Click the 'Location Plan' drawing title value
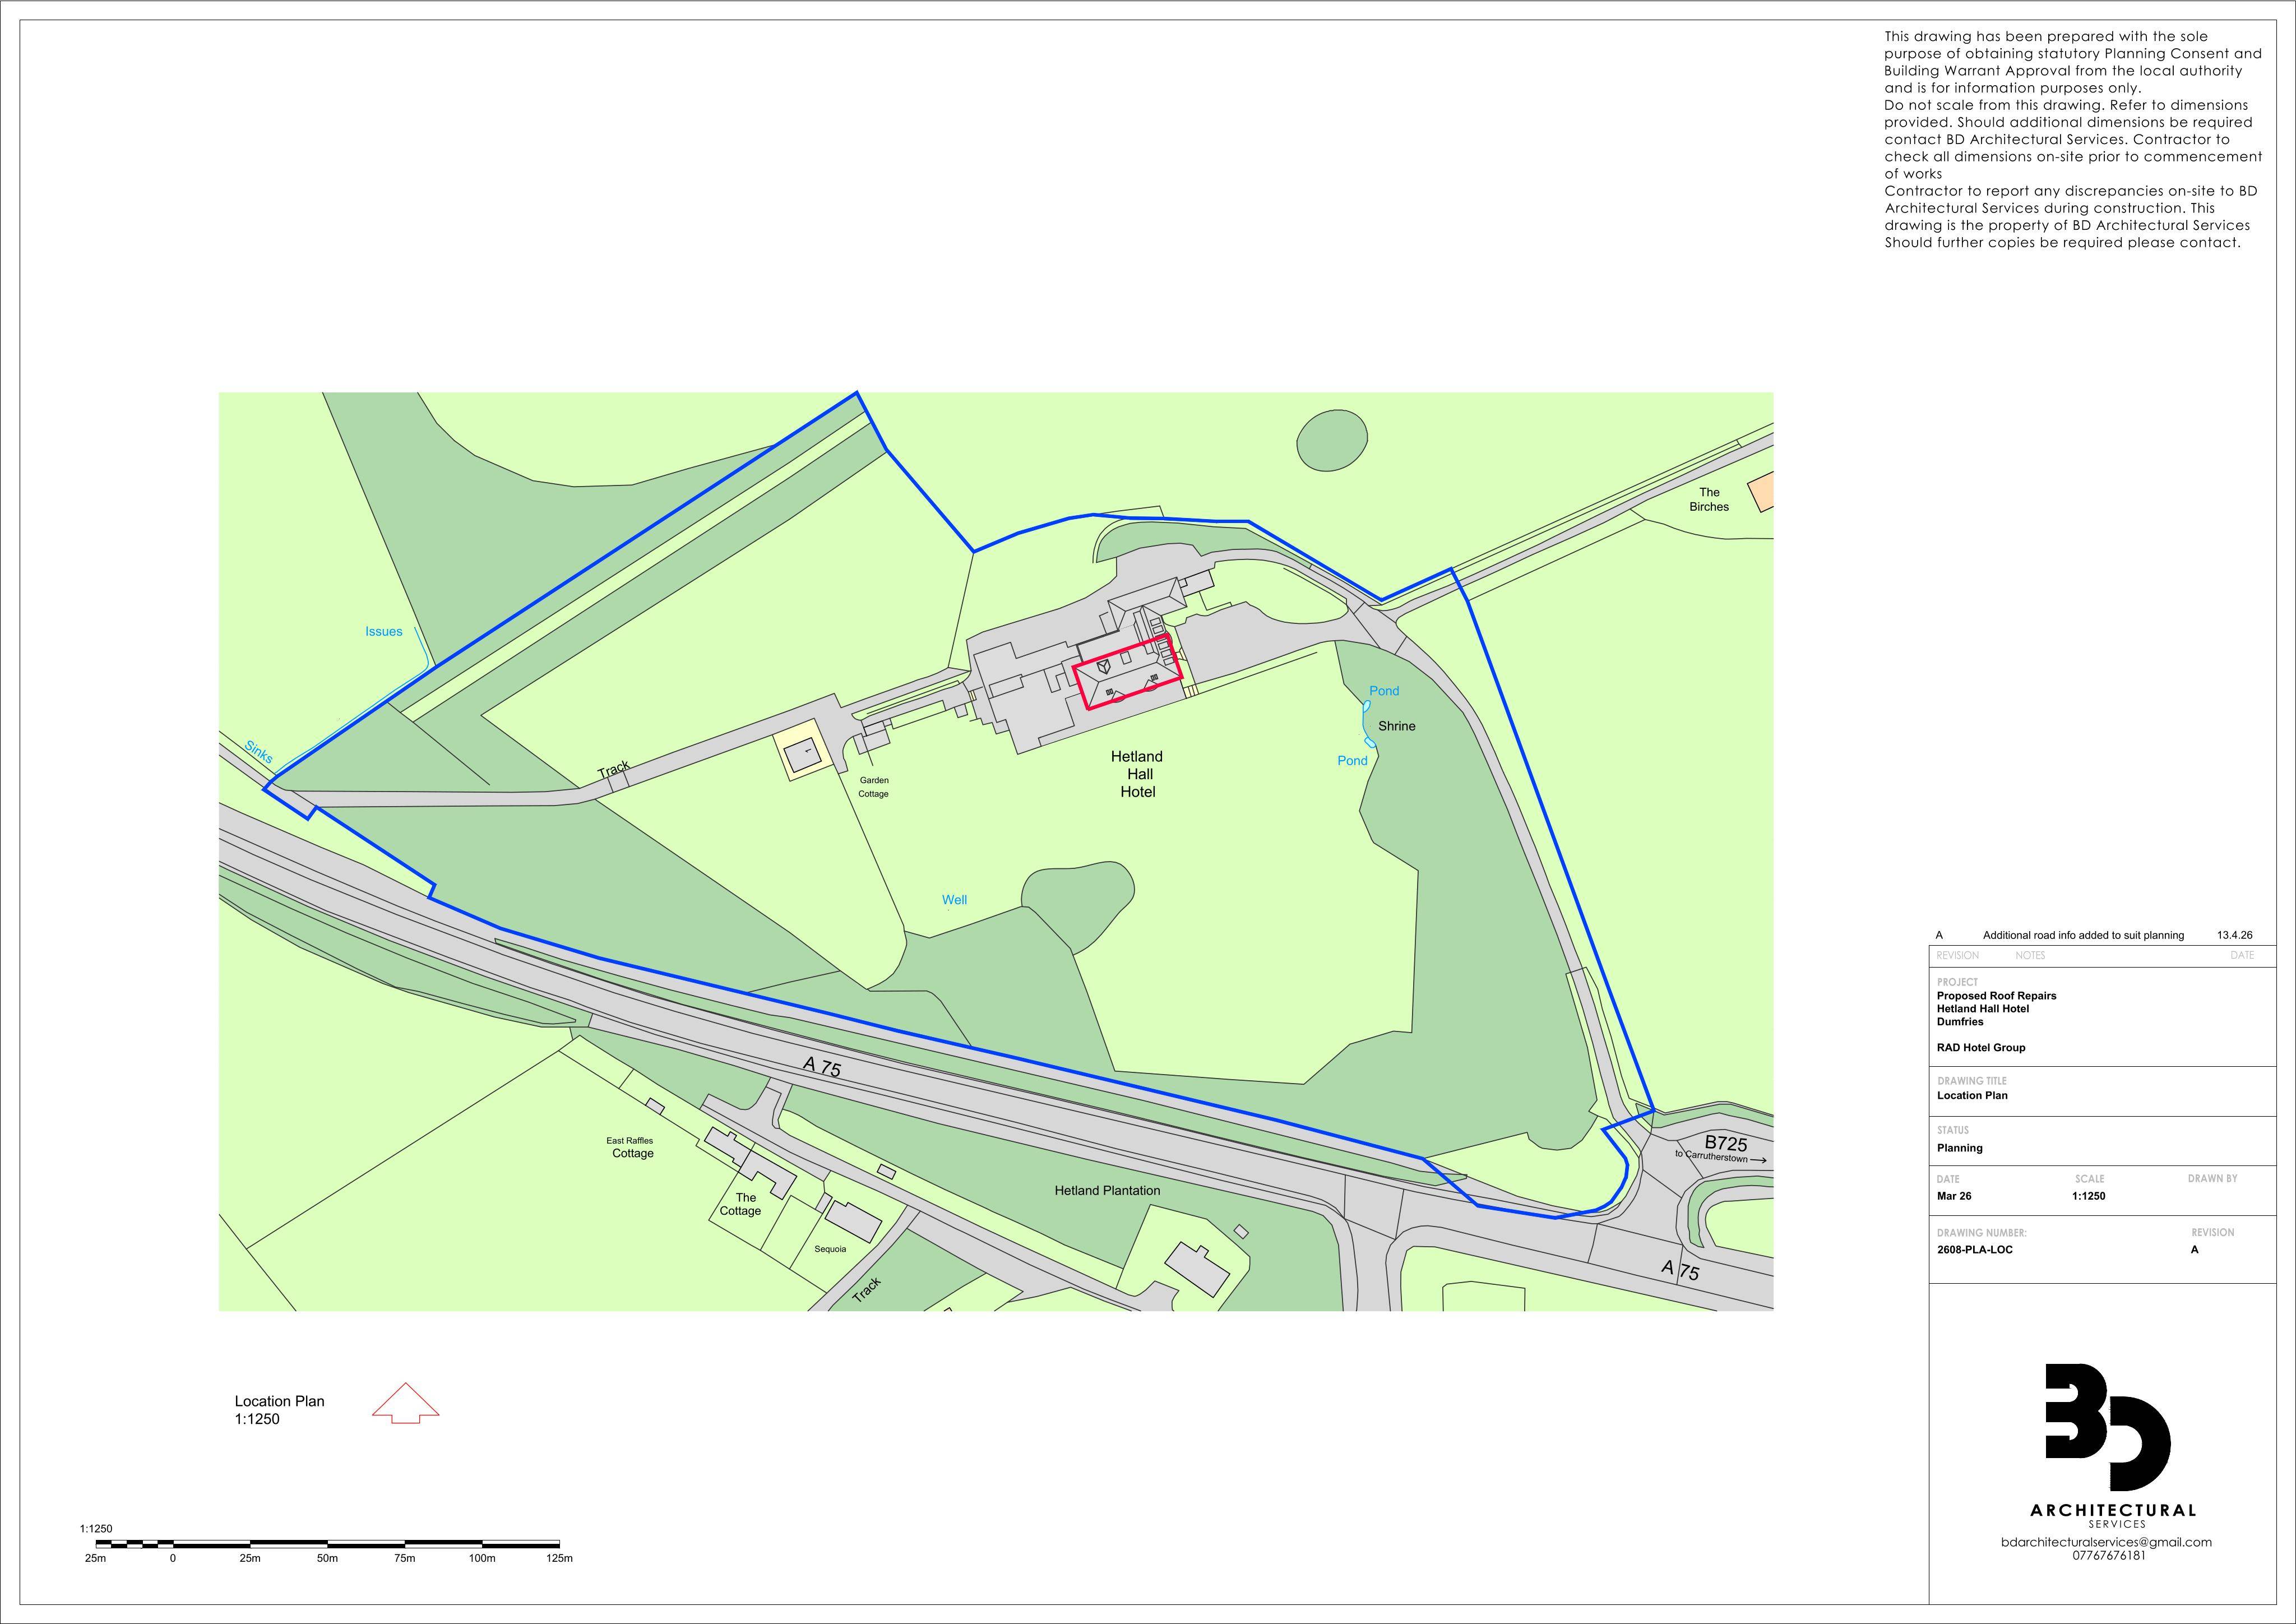2296x1624 pixels. coord(1972,1095)
